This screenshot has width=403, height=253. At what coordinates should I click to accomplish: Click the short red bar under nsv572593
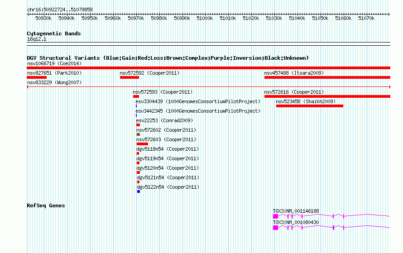[x=136, y=96]
